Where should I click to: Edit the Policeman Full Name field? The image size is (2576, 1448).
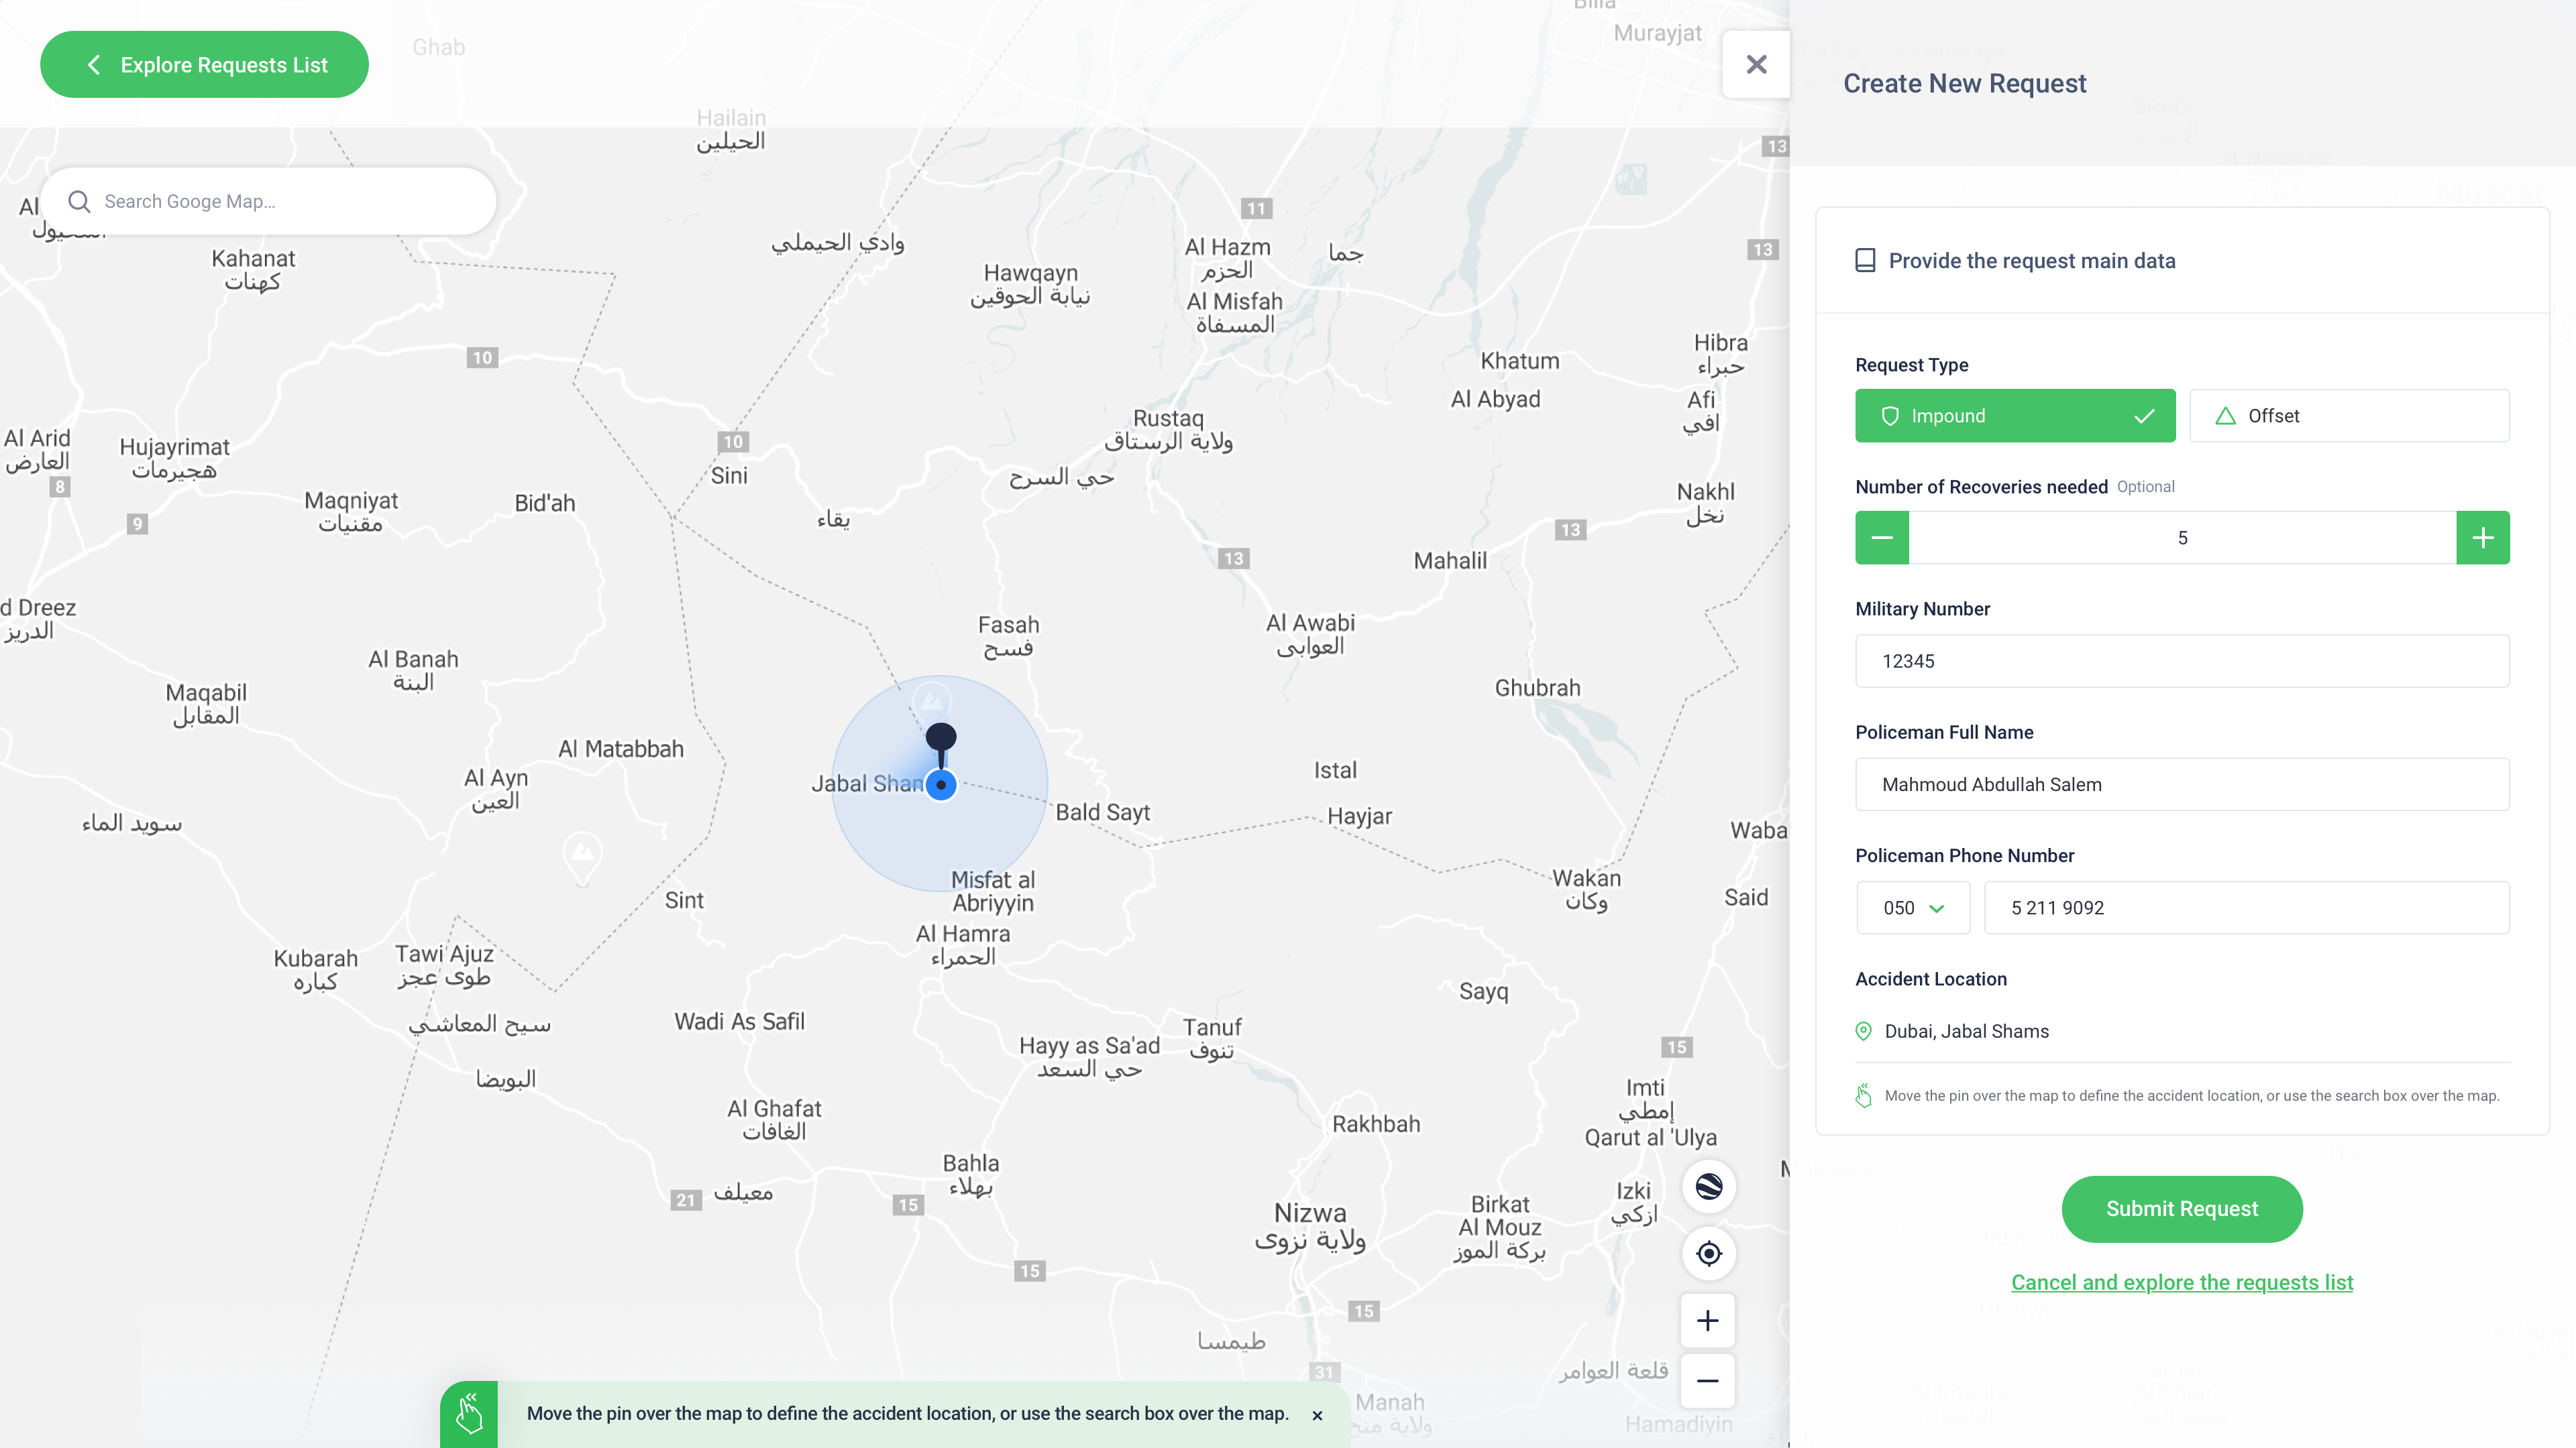pyautogui.click(x=2182, y=784)
